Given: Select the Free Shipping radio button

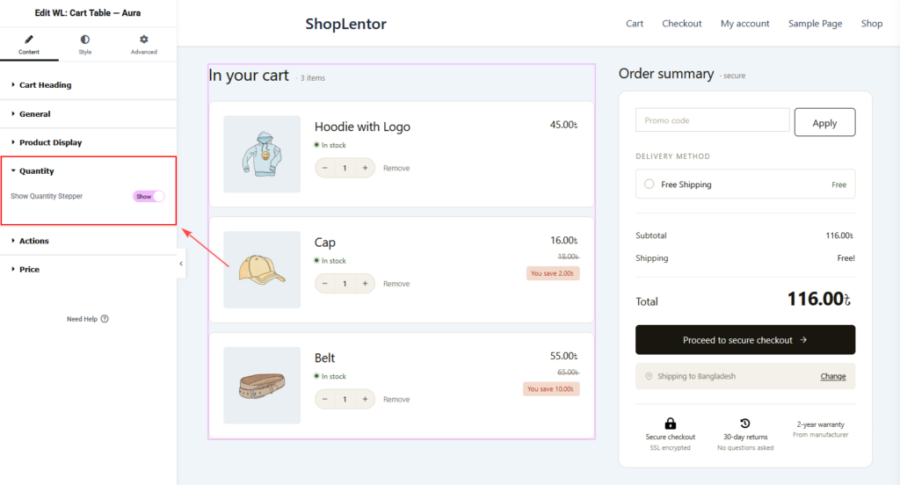Looking at the screenshot, I should (x=649, y=185).
